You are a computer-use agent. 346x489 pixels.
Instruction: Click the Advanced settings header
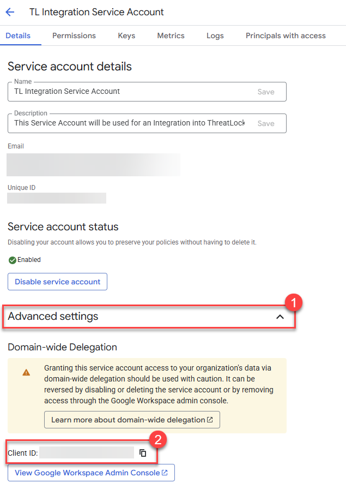point(149,317)
